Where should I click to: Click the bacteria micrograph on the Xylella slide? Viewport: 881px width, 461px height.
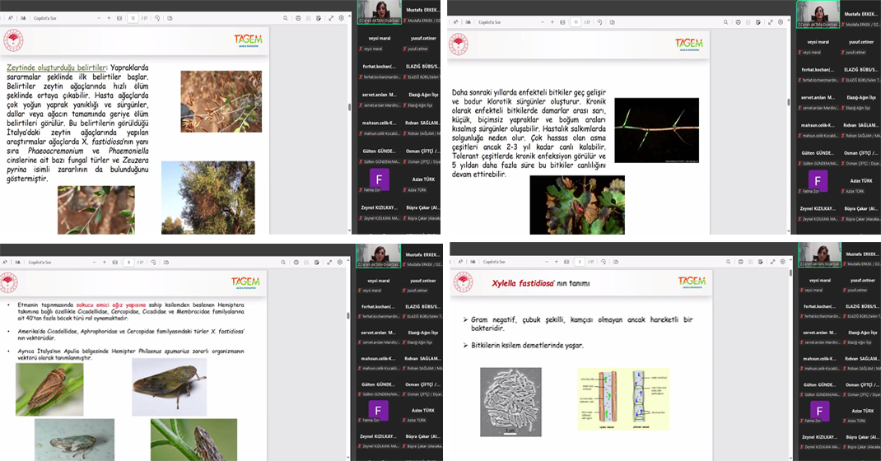click(510, 401)
